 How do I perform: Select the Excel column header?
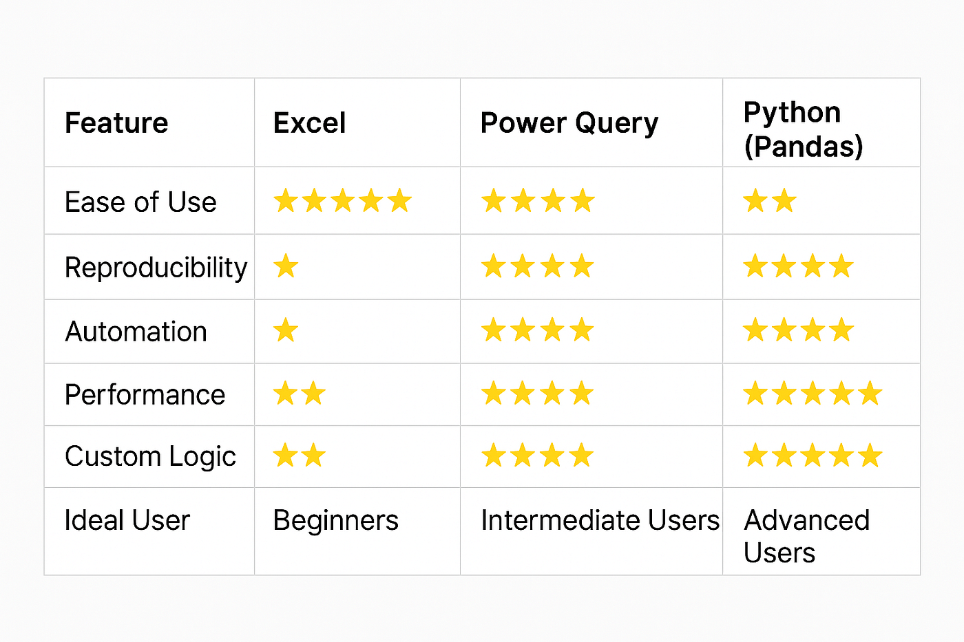[309, 123]
